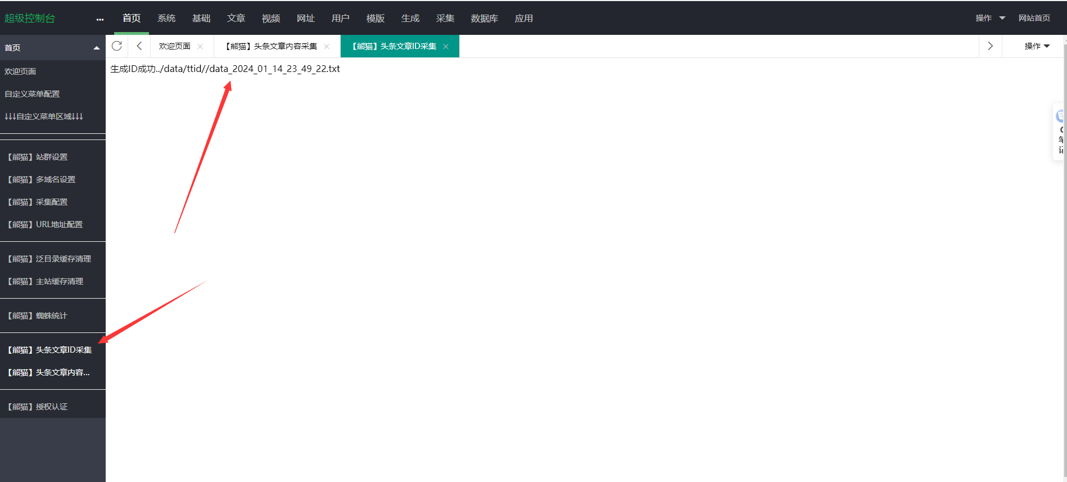The height and width of the screenshot is (482, 1067).
Task: Open the 生成 menu
Action: pos(410,18)
